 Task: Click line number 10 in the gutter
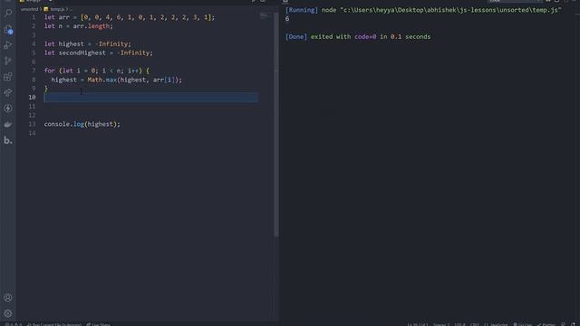33,97
